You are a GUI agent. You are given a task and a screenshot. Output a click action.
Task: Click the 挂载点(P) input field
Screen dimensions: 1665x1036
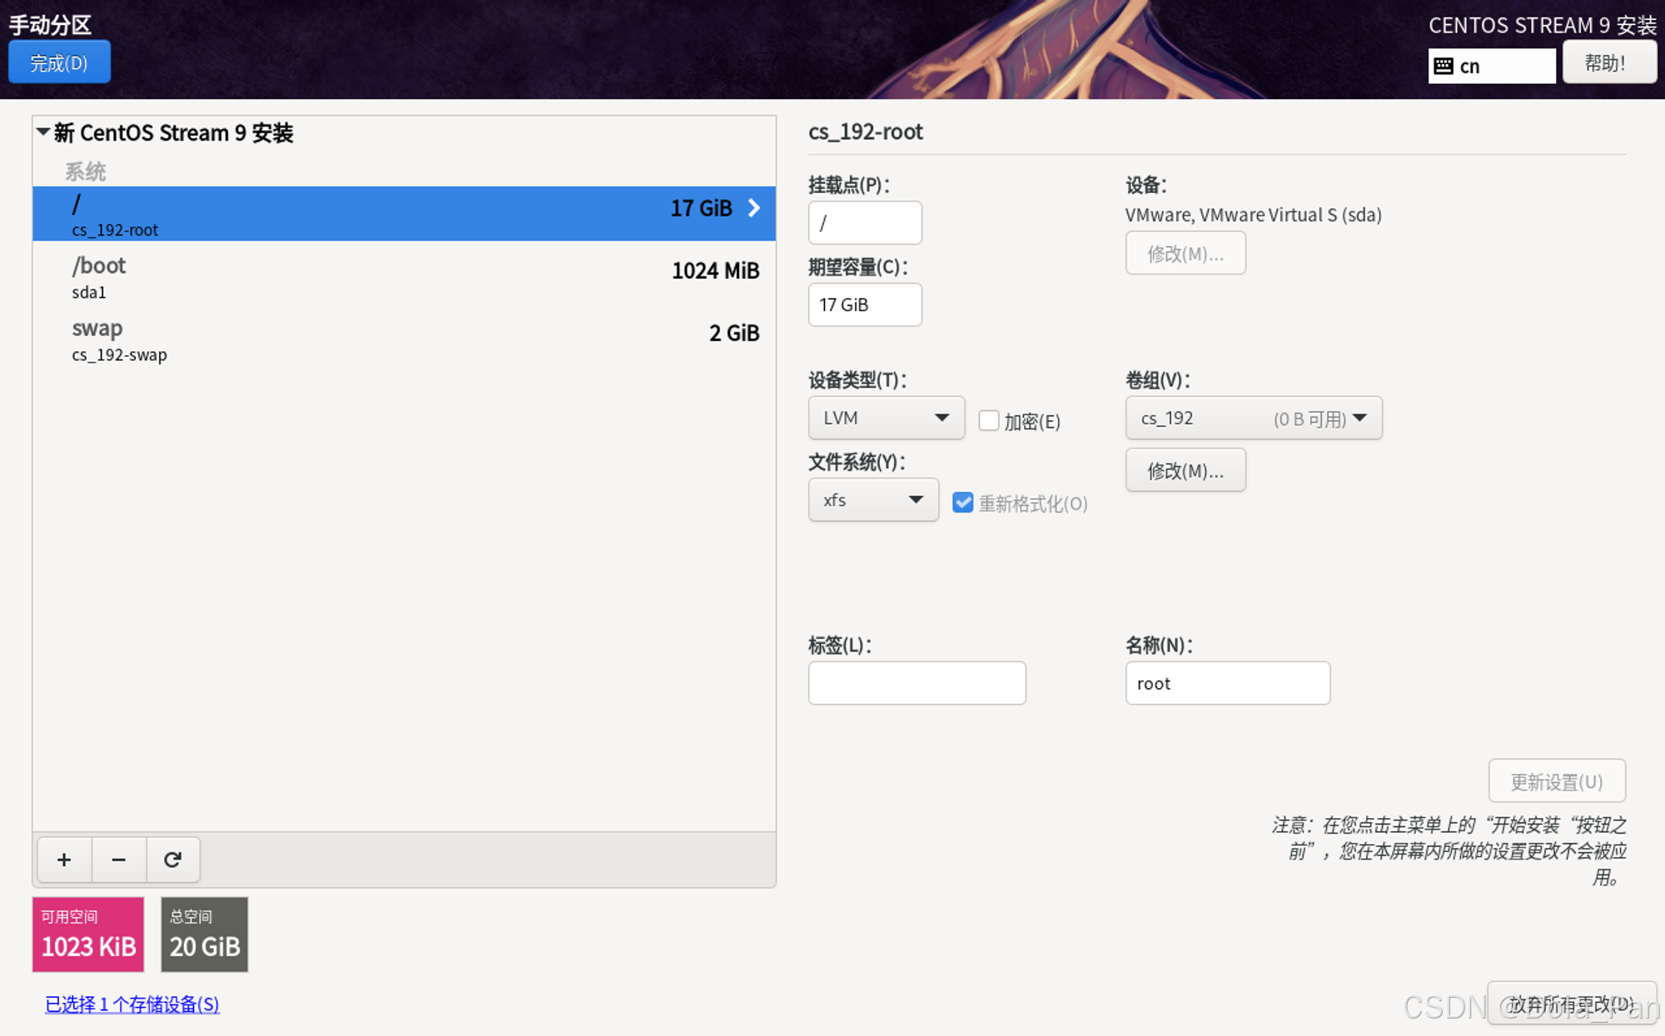click(865, 222)
